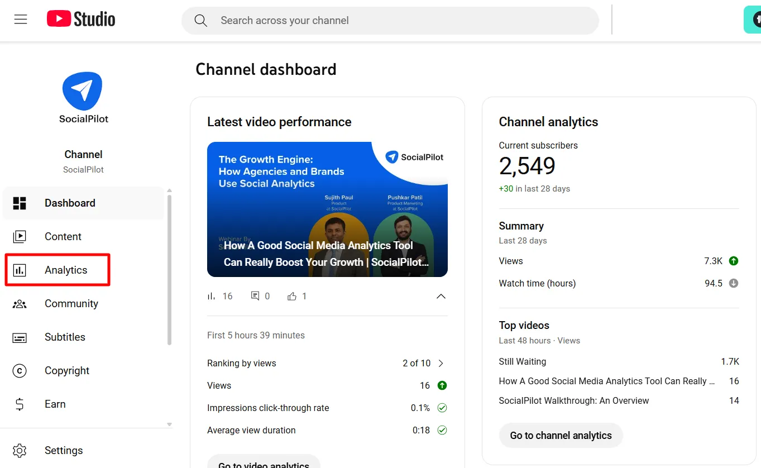Click the latest video thumbnail
Viewport: 761px width, 468px height.
[327, 209]
